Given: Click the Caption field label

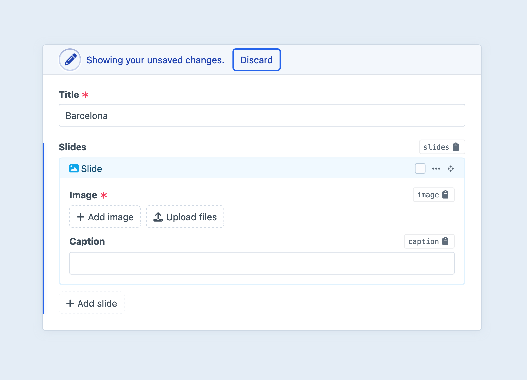Looking at the screenshot, I should [87, 241].
